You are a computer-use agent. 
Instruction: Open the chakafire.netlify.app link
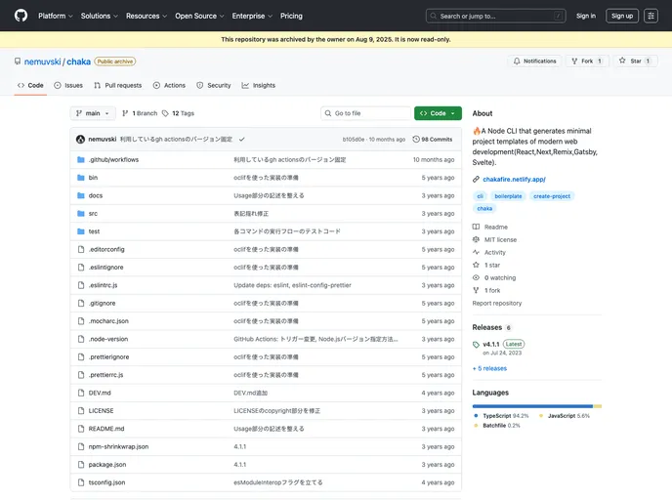pos(514,179)
